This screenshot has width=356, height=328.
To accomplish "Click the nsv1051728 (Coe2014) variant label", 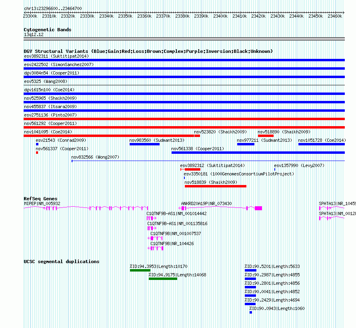I will pyautogui.click(x=322, y=140).
